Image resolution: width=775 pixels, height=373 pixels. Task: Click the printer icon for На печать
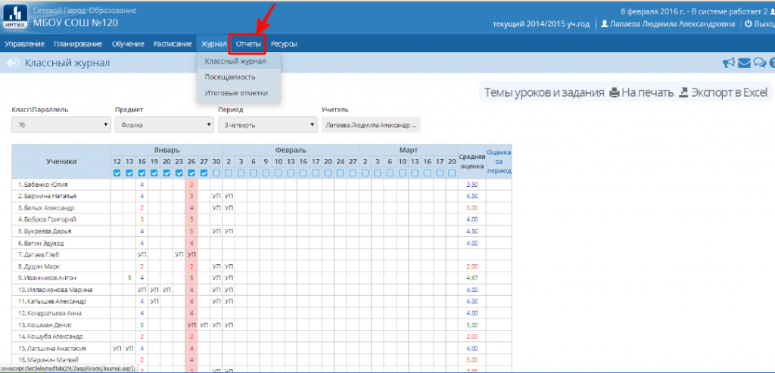pyautogui.click(x=615, y=93)
